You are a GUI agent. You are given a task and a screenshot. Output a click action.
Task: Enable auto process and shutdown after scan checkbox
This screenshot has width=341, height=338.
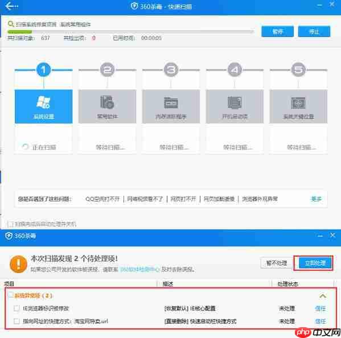pos(10,224)
